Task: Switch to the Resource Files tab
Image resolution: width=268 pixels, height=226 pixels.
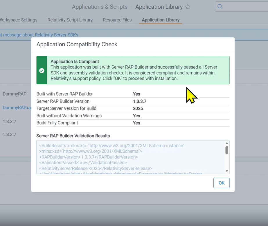Action: point(117,20)
